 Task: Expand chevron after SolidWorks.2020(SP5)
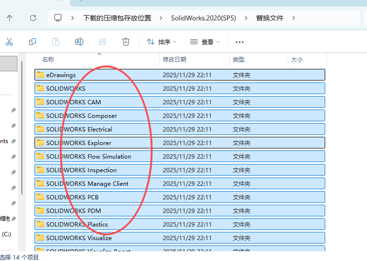pyautogui.click(x=246, y=18)
